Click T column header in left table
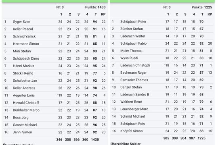Image resolution: width=218 pixels, height=145 pixels. [x=96, y=14]
